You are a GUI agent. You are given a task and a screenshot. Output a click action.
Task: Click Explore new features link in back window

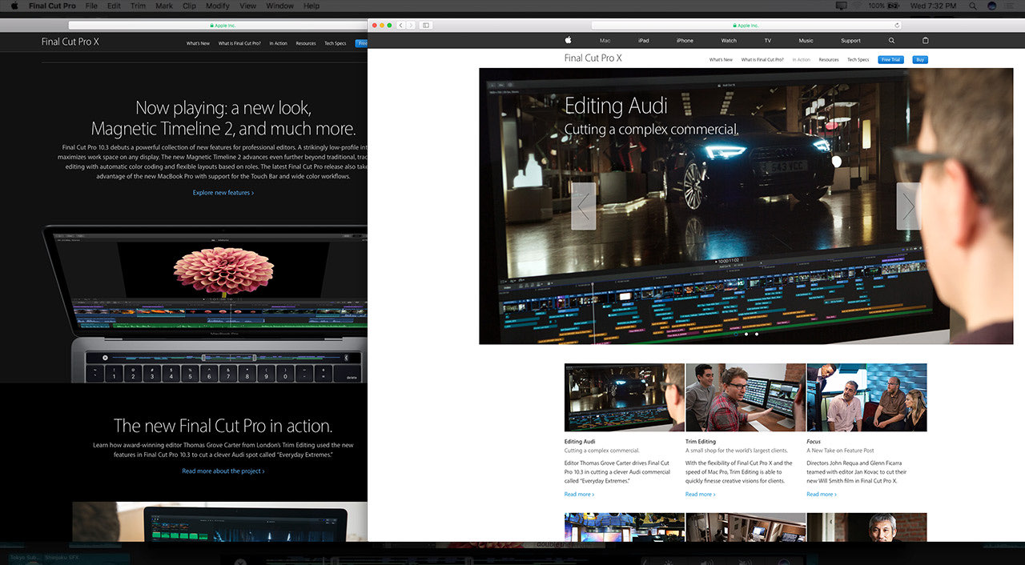pos(223,193)
